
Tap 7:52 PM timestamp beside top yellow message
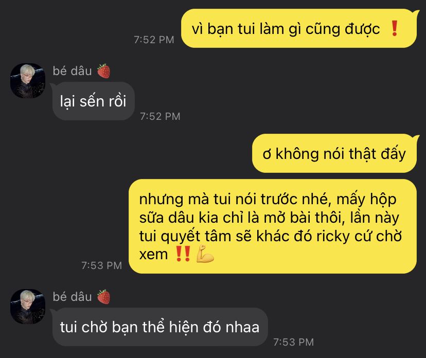(x=154, y=40)
